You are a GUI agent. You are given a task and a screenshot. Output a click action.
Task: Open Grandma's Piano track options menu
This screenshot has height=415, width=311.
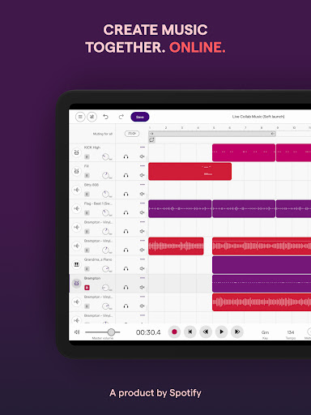pyautogui.click(x=143, y=259)
